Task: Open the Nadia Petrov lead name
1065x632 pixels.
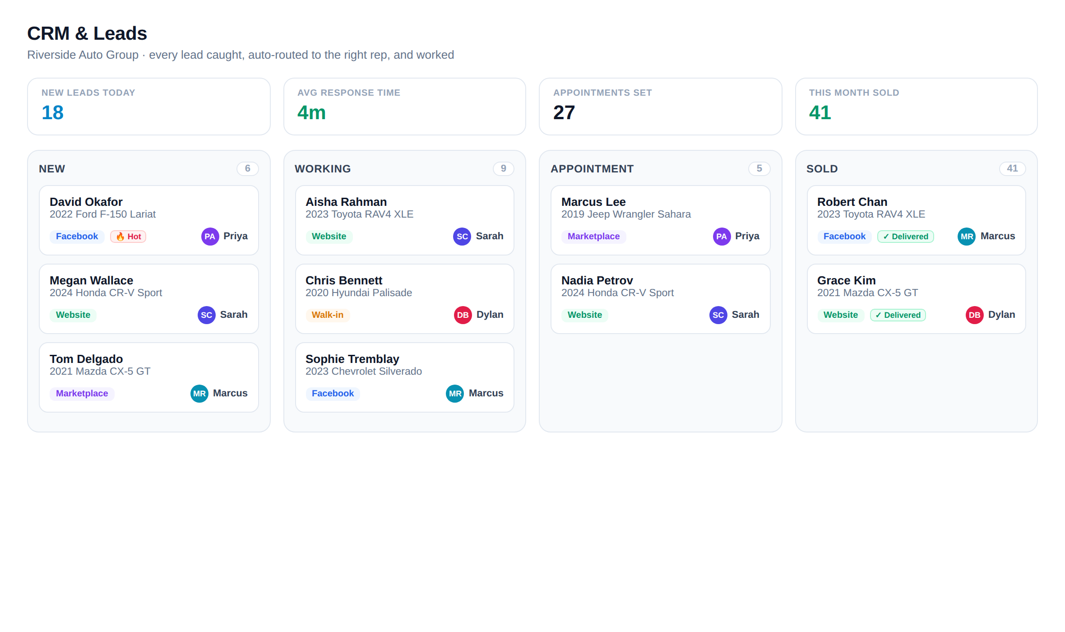Action: coord(597,280)
